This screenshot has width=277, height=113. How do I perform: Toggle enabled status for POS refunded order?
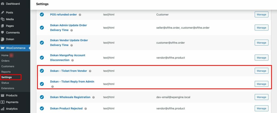(x=42, y=15)
